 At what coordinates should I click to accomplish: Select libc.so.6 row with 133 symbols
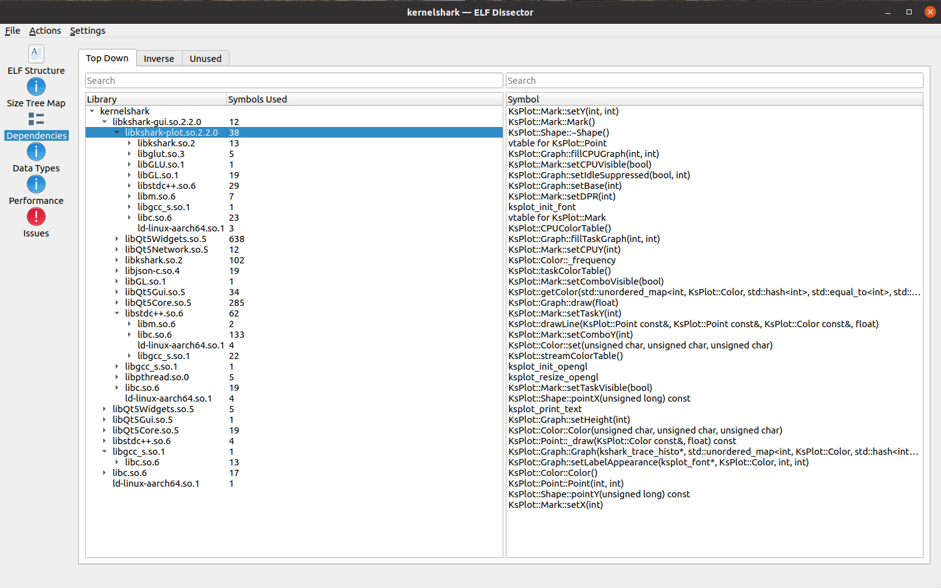pyautogui.click(x=294, y=335)
